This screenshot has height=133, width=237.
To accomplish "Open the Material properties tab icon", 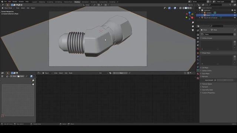I will coord(198,74).
